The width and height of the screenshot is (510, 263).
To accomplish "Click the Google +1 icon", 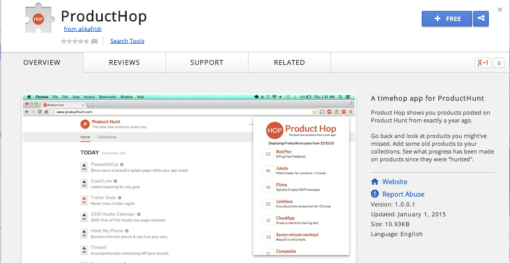I will [483, 63].
